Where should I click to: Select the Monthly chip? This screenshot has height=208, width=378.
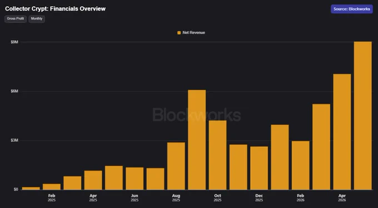[x=37, y=19]
